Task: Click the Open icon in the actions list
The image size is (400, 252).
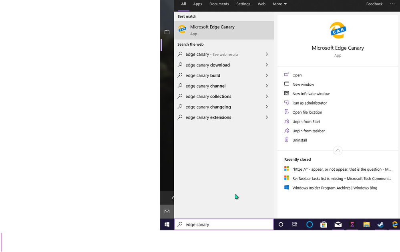Action: pos(286,75)
